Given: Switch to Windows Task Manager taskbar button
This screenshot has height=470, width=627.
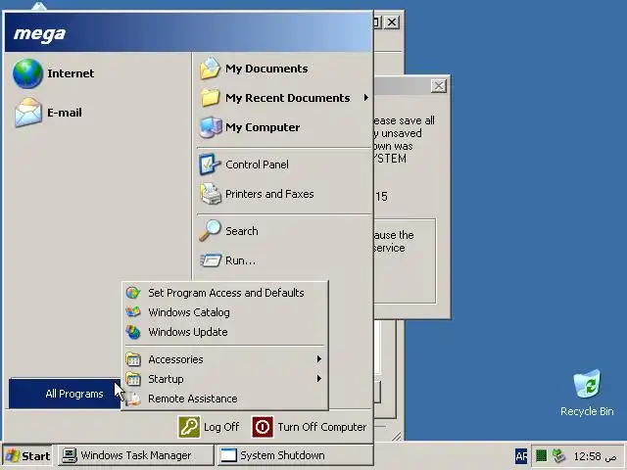Looking at the screenshot, I should point(136,455).
